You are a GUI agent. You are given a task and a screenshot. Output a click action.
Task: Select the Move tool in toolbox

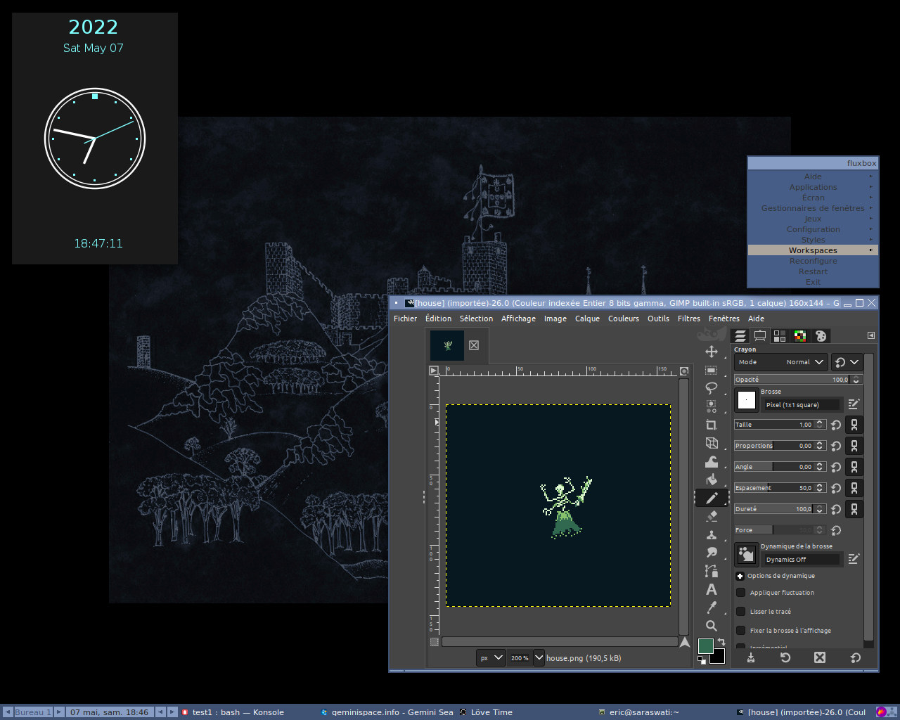[712, 352]
